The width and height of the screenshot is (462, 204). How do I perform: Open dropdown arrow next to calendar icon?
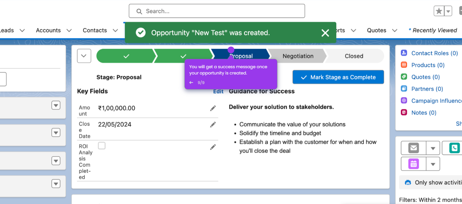pos(433,164)
